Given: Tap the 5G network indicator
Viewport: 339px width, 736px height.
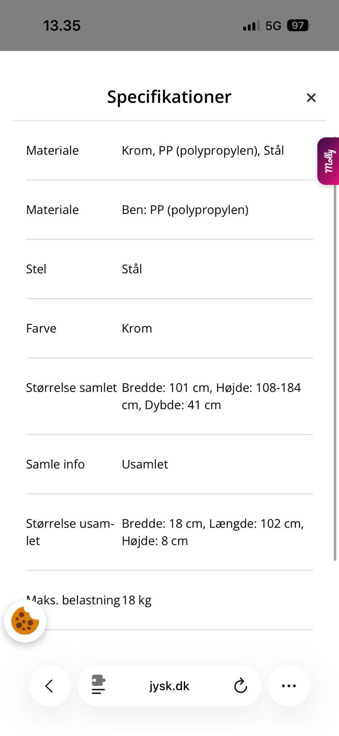Looking at the screenshot, I should (x=272, y=25).
